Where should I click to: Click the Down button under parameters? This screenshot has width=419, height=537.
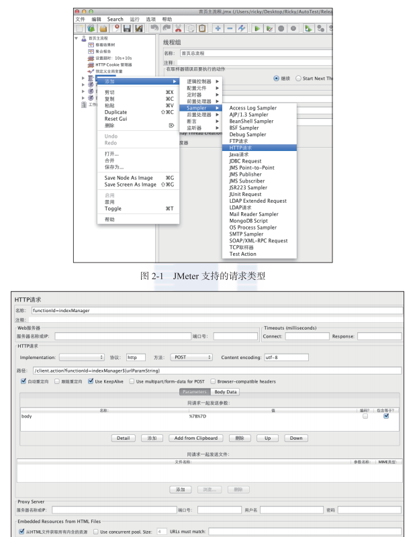click(296, 438)
